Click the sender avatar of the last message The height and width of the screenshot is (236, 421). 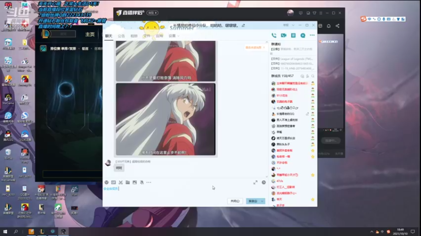pyautogui.click(x=108, y=163)
